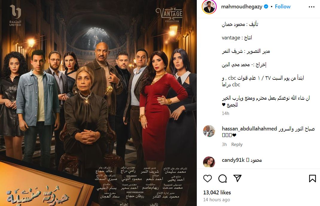Follow mahmoudhegazy
This screenshot has height=206, width=320.
point(283,7)
